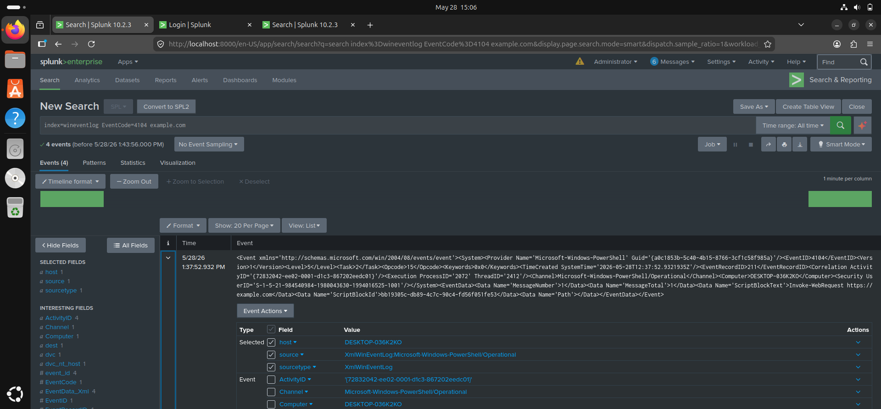This screenshot has height=409, width=881.
Task: Click the Hide Fields button
Action: click(x=61, y=245)
